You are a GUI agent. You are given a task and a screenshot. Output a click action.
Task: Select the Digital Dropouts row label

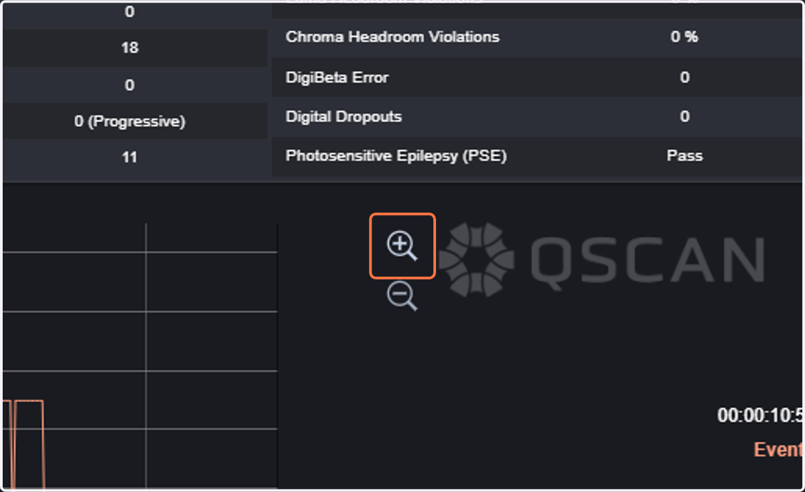click(343, 116)
